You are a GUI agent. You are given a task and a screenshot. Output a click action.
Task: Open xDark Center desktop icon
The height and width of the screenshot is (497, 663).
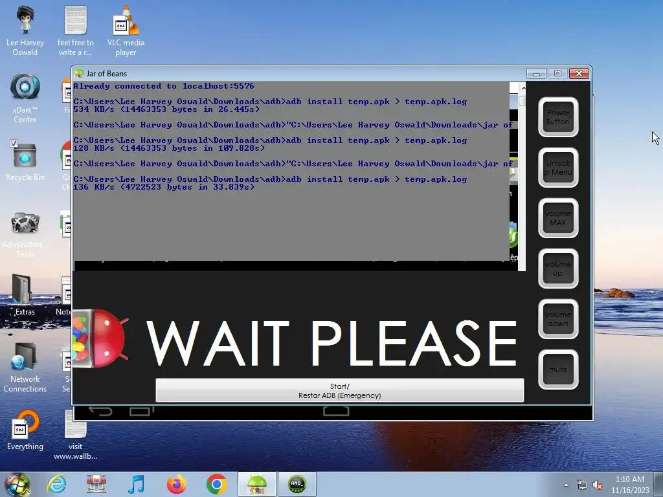coord(25,98)
